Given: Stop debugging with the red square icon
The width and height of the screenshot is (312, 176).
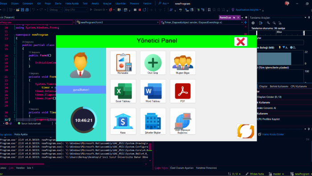Looking at the screenshot, I should tap(140, 9).
